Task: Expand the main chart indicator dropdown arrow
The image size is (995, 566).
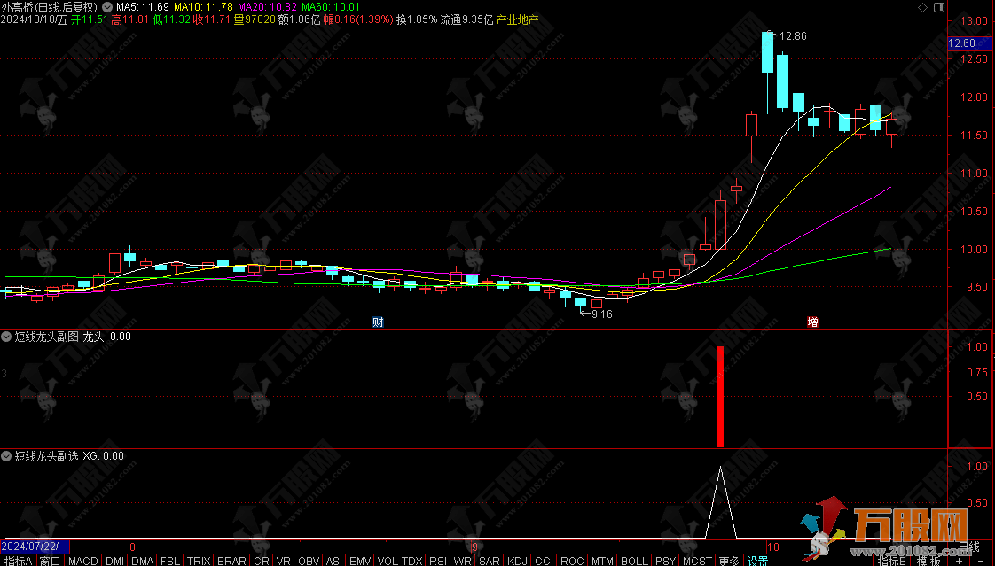Action: coord(106,7)
